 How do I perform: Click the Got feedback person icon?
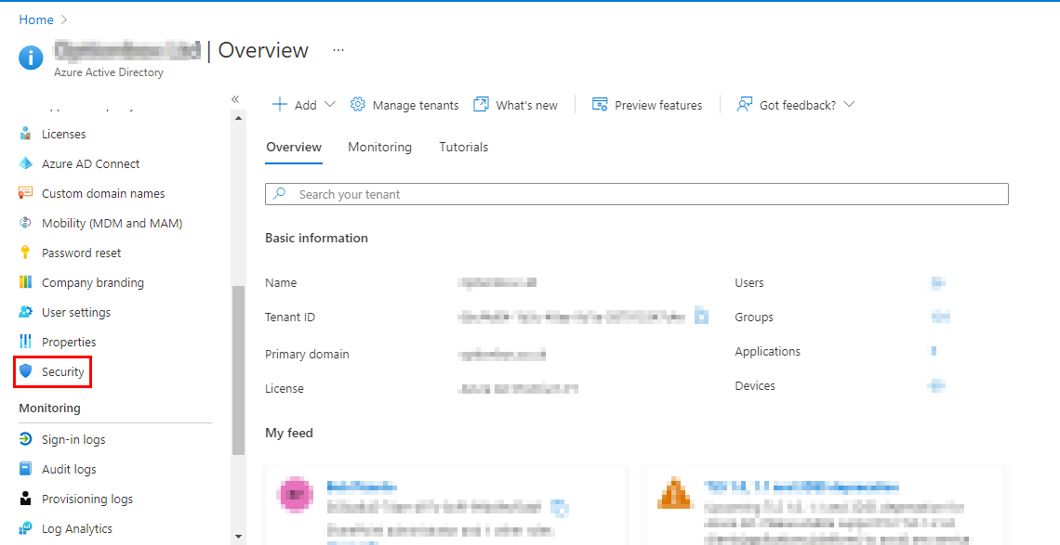[x=744, y=105]
